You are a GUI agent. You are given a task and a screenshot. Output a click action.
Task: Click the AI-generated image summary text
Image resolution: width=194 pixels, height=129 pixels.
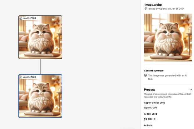click(x=168, y=77)
